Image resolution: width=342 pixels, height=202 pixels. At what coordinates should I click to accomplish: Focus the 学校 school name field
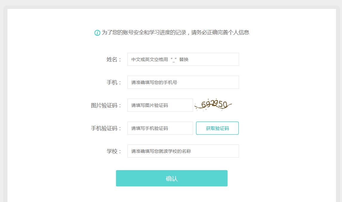(x=183, y=151)
